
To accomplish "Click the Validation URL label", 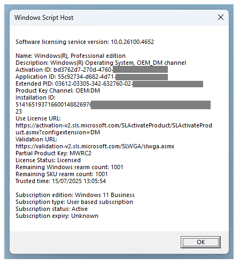I will tap(36, 139).
